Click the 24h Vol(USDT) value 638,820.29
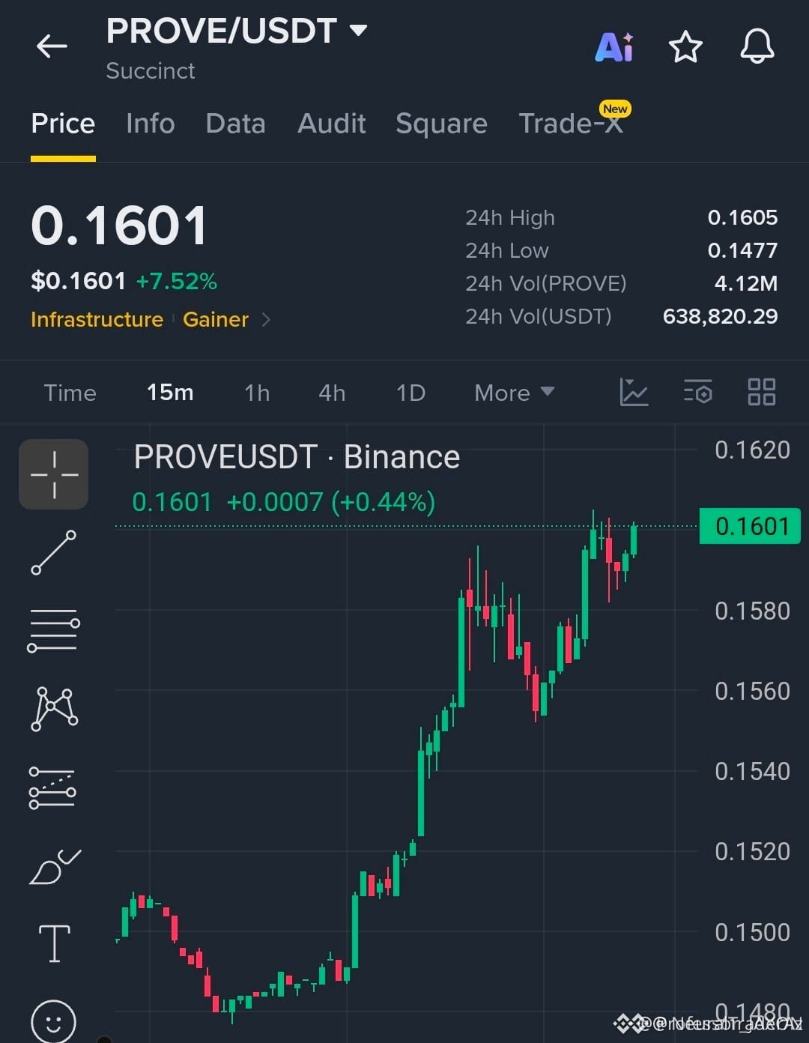Screen dimensions: 809x1043 721,316
